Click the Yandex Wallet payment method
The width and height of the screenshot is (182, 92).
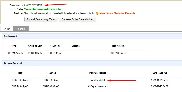click(98, 80)
